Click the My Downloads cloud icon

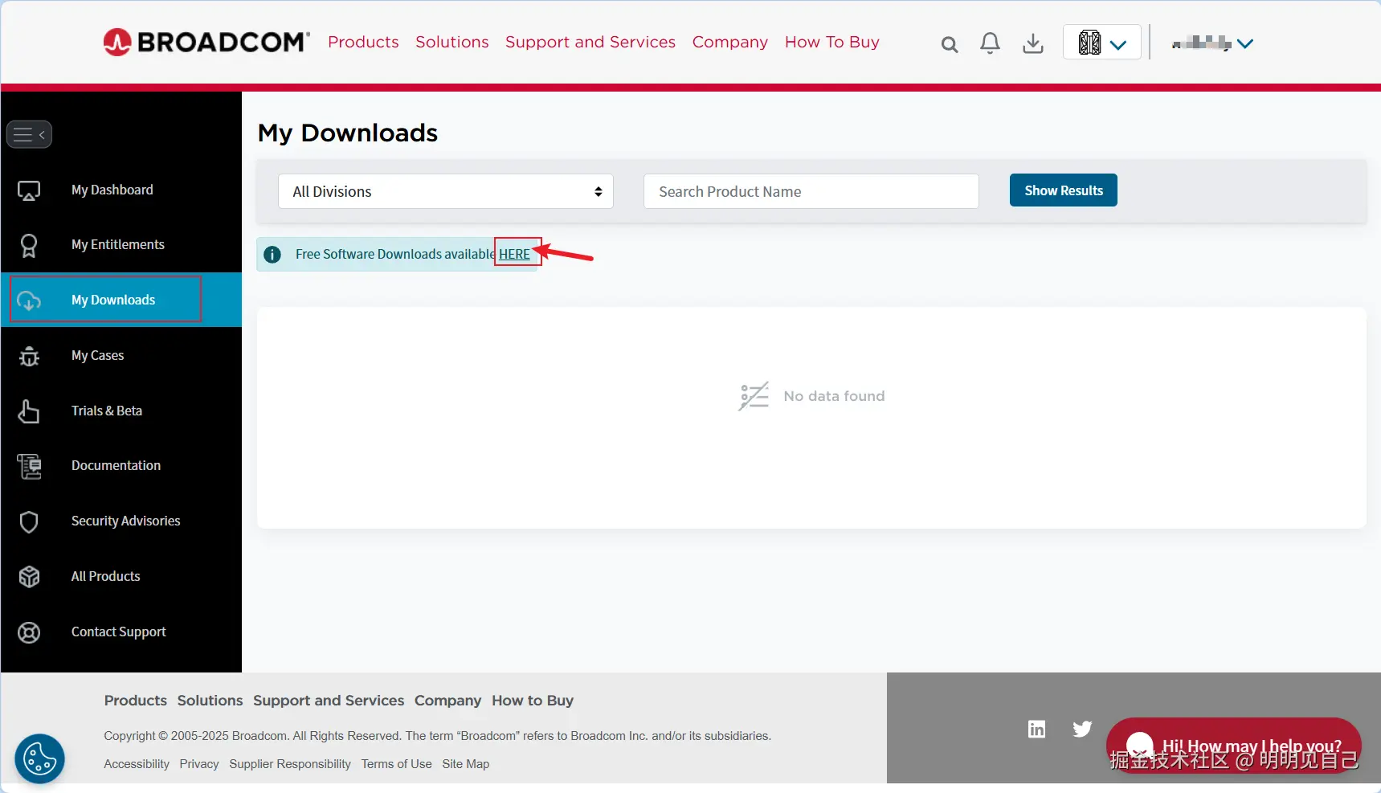[x=29, y=300]
